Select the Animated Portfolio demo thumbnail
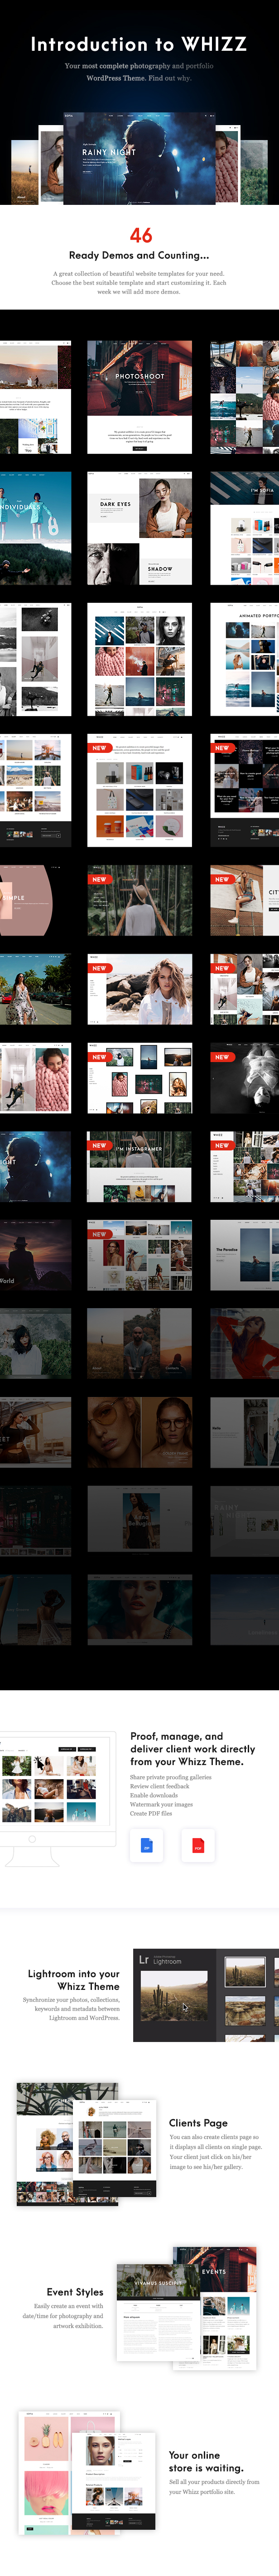The width and height of the screenshot is (279, 2576). pos(245,659)
